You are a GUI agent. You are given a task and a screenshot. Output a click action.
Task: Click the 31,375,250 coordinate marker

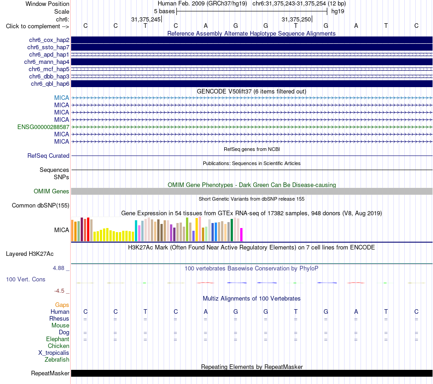(x=296, y=19)
